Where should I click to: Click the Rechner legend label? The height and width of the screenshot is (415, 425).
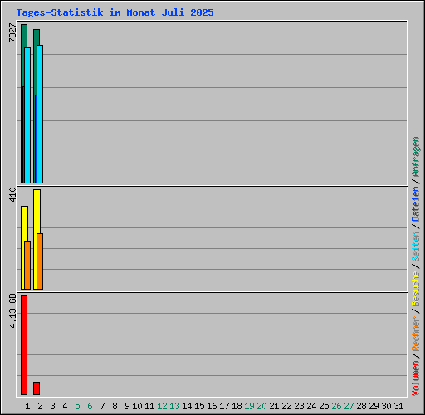tap(416, 334)
